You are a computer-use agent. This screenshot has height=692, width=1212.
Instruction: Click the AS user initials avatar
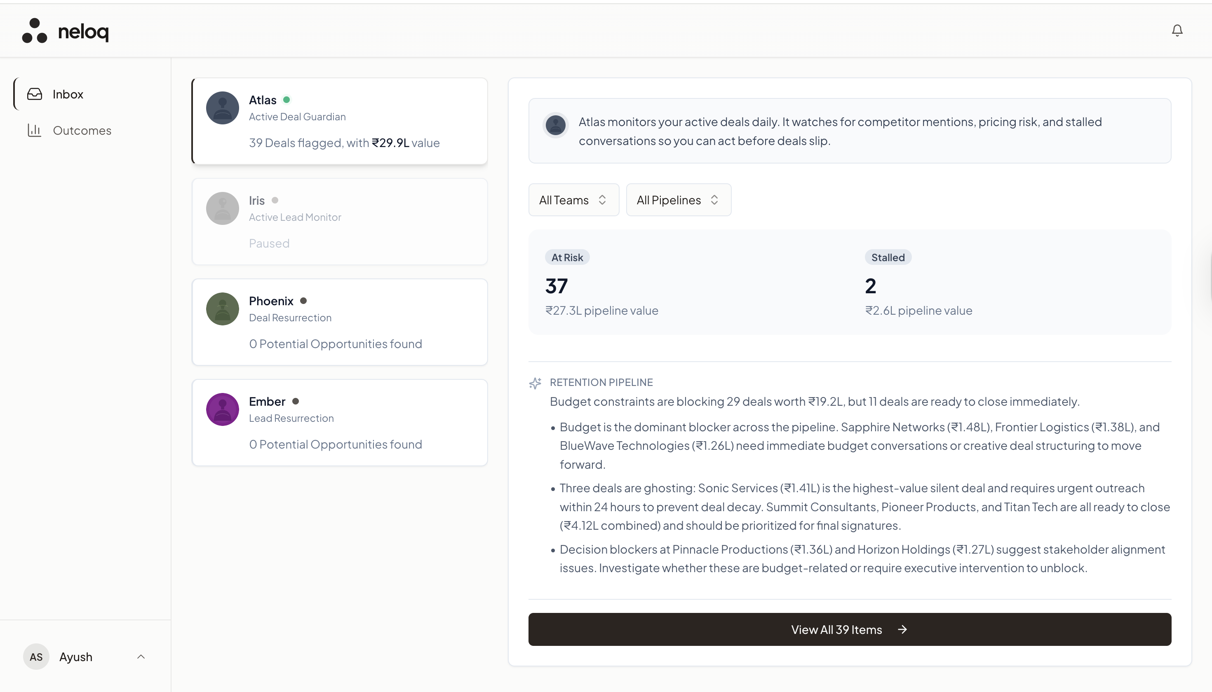point(36,657)
